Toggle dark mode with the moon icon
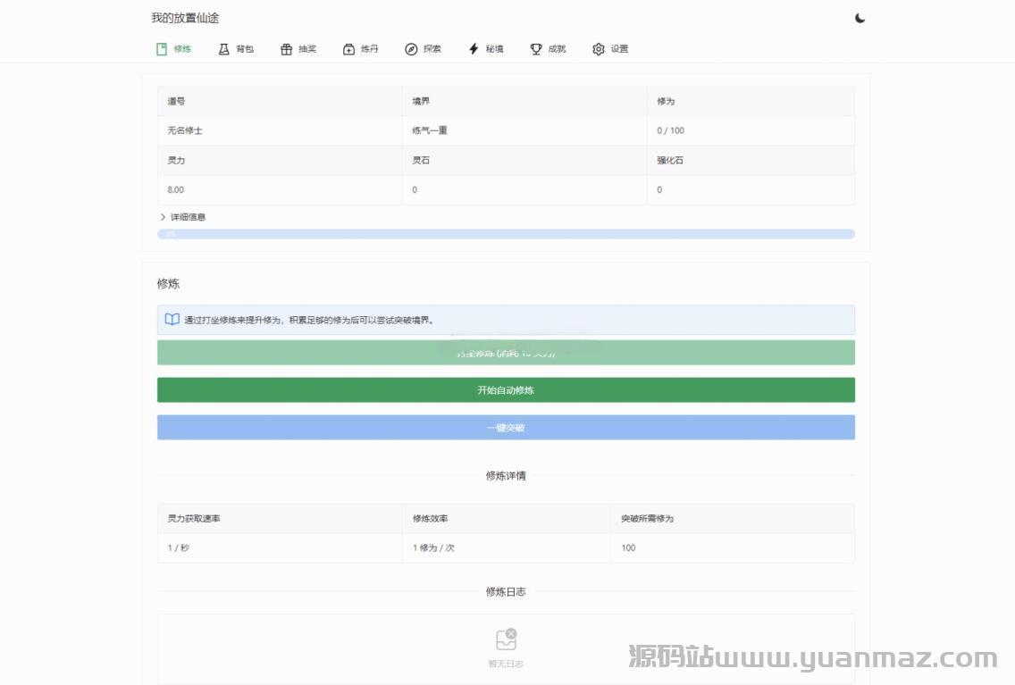This screenshot has width=1015, height=685. coord(860,18)
